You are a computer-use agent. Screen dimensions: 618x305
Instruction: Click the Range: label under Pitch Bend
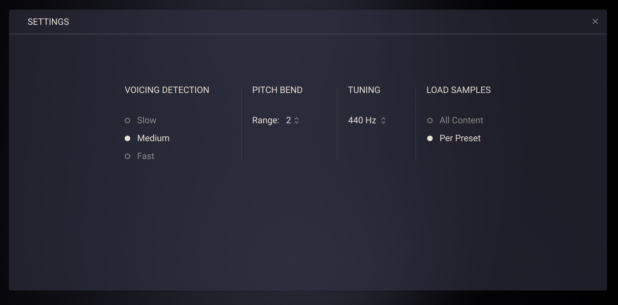(x=266, y=120)
